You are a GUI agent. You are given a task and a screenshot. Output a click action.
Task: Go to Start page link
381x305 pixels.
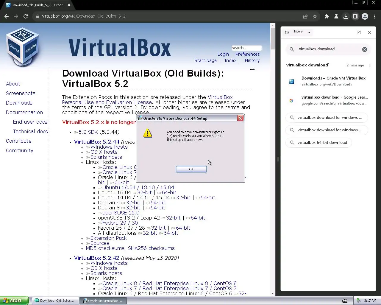coord(205,60)
